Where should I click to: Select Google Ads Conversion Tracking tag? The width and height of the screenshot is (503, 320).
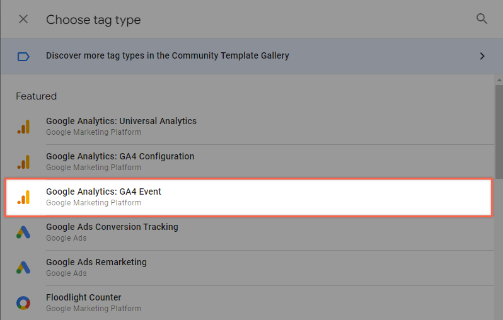(249, 232)
